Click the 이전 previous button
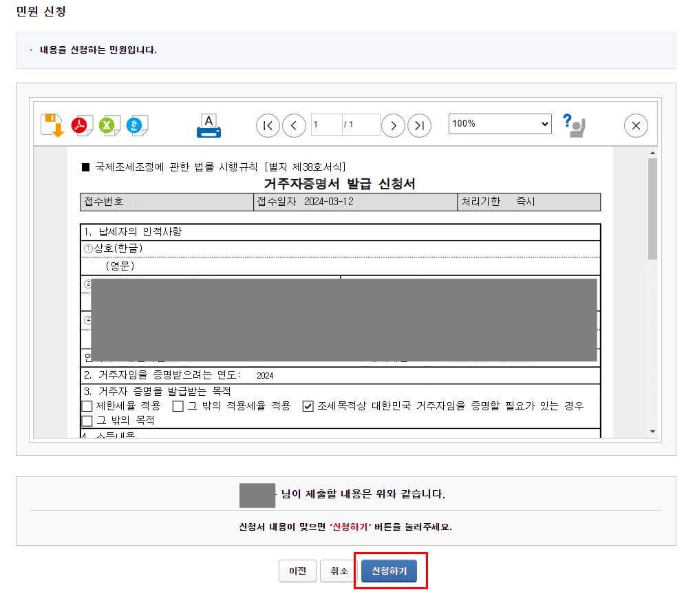 (x=297, y=571)
